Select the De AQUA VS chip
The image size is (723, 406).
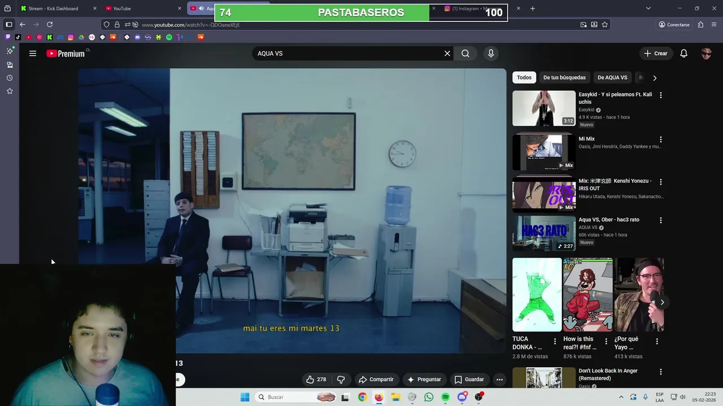pos(612,77)
